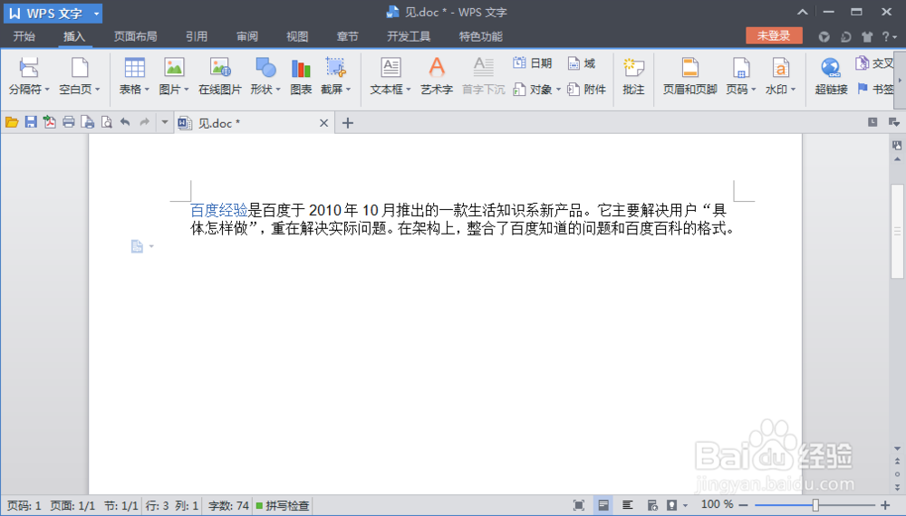Redo the last undone action
Screen dimensions: 906x516
[144, 122]
